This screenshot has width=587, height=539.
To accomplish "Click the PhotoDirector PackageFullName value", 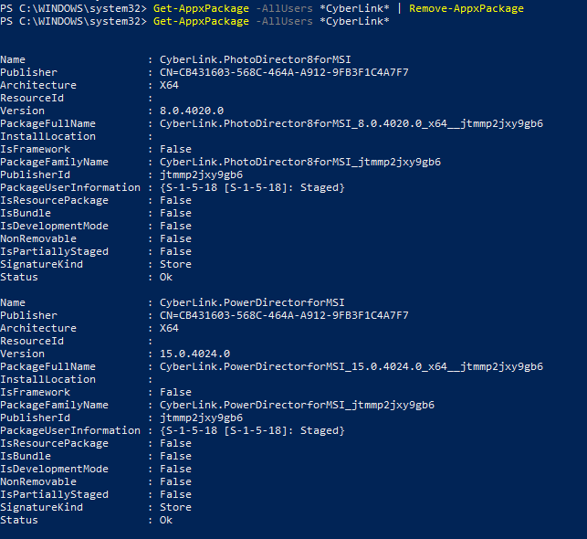I will [351, 123].
